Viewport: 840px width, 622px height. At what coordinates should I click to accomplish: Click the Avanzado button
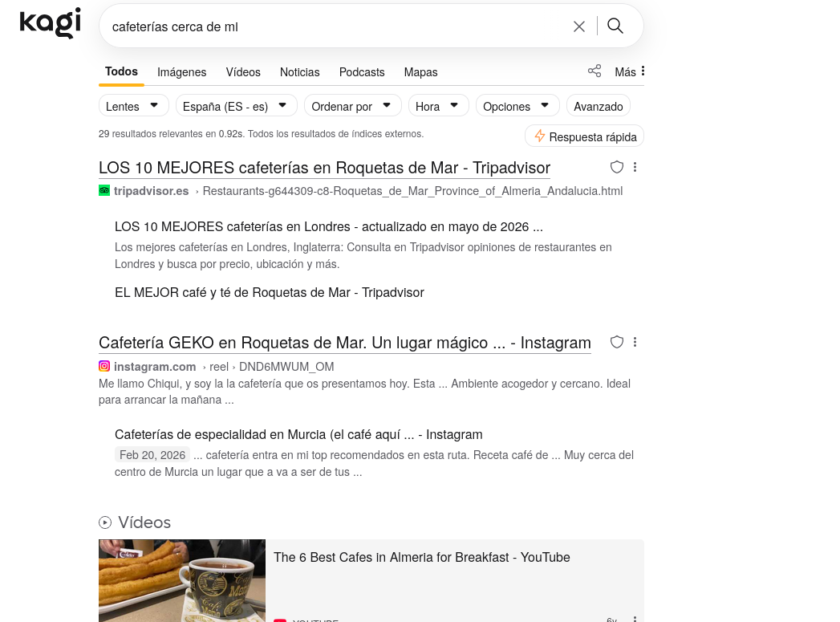[599, 106]
